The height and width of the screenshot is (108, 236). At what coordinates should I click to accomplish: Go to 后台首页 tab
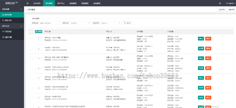click(x=37, y=3)
